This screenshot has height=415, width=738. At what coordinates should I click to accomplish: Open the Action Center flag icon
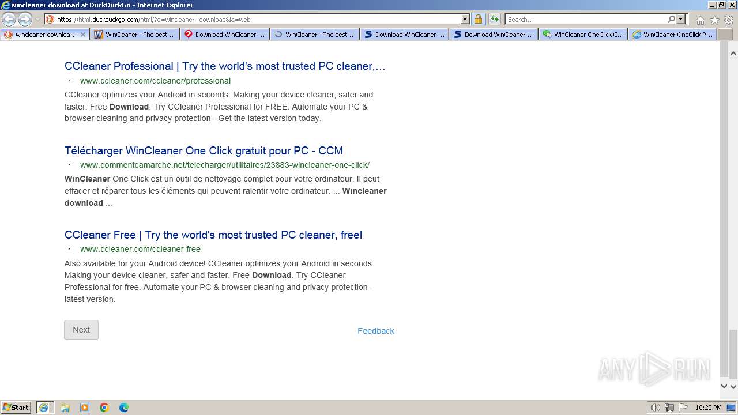[x=683, y=408]
